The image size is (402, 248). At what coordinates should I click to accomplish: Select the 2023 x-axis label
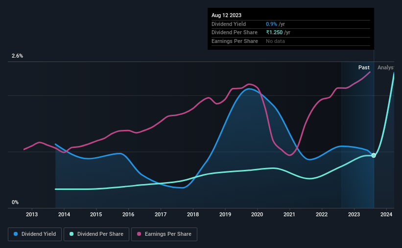354,214
